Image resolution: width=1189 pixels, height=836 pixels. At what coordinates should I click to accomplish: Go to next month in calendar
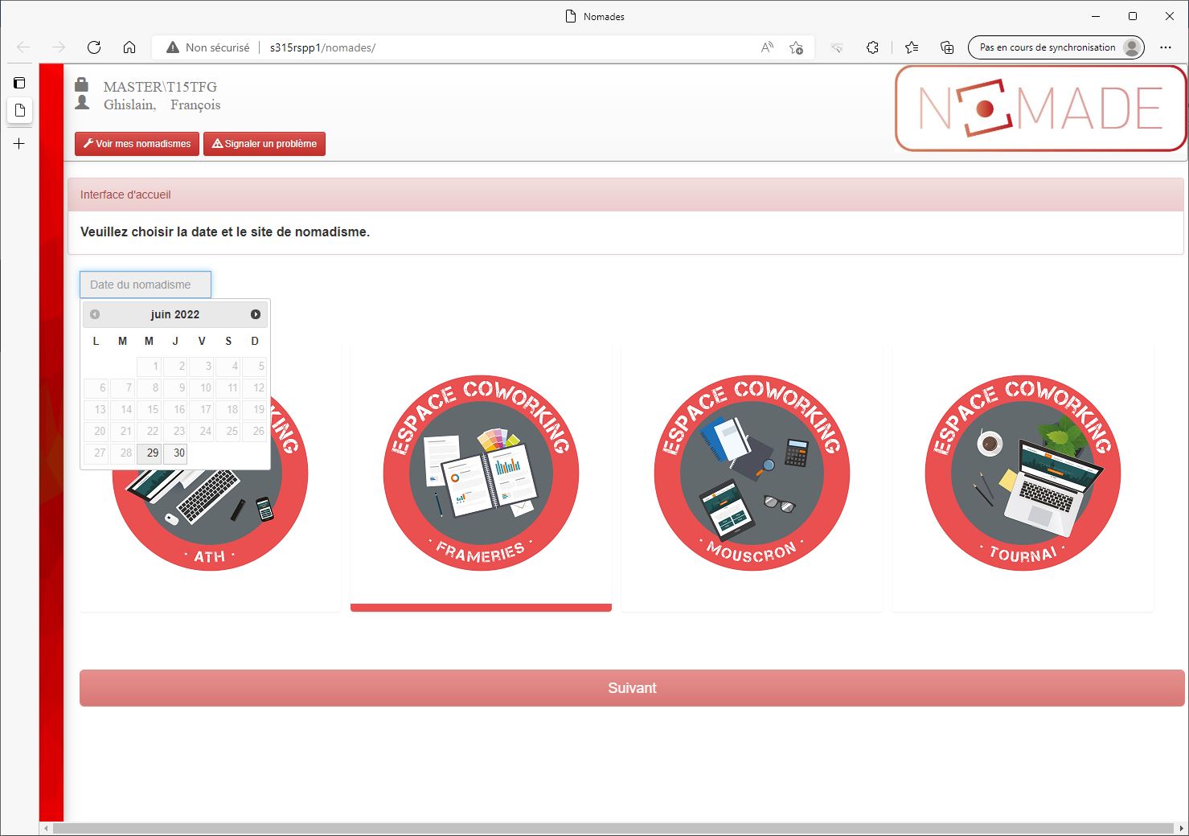tap(256, 314)
